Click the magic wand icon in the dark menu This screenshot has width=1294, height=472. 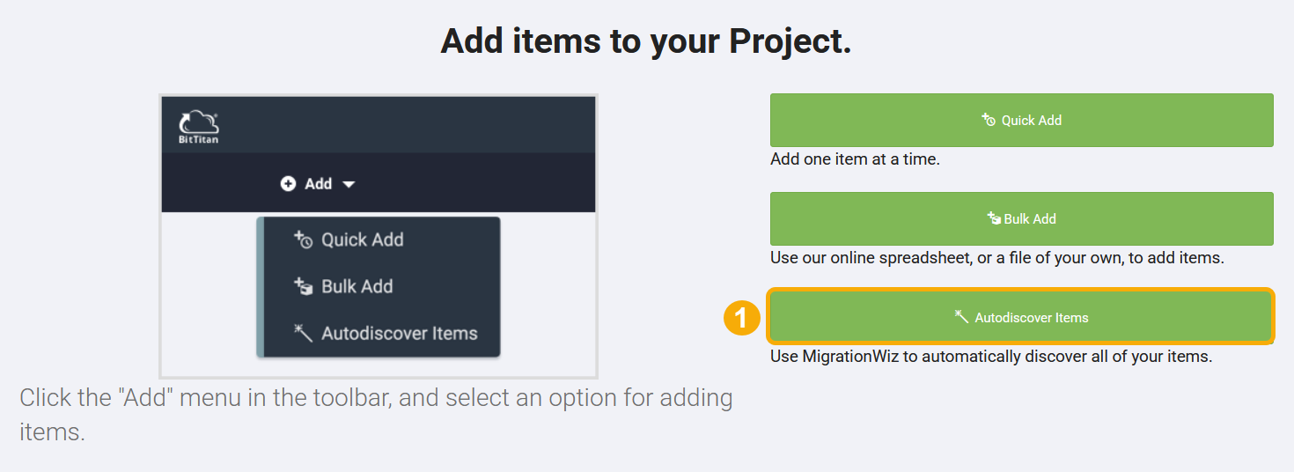(x=303, y=333)
